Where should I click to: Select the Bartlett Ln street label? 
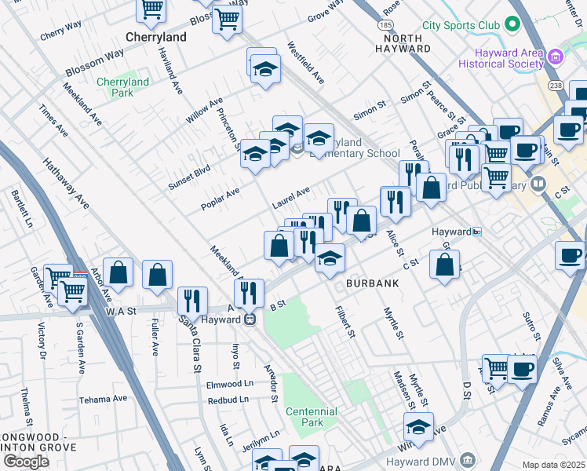pyautogui.click(x=22, y=209)
